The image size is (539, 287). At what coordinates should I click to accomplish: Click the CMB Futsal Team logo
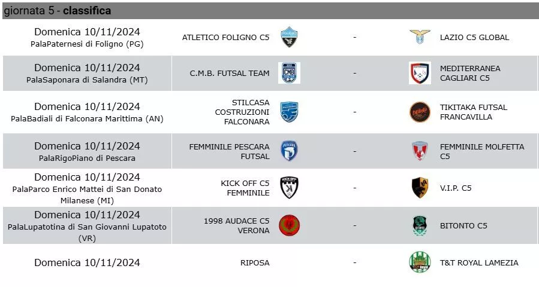(289, 73)
